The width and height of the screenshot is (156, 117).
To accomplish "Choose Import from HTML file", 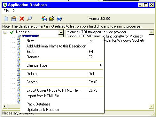I will pos(63,96).
